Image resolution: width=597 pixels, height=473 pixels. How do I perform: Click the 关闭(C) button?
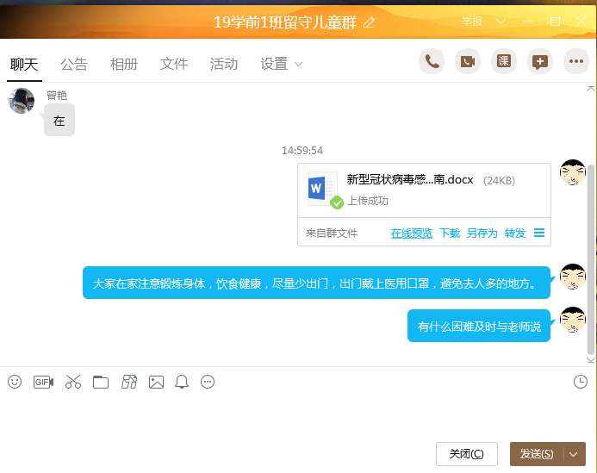467,454
